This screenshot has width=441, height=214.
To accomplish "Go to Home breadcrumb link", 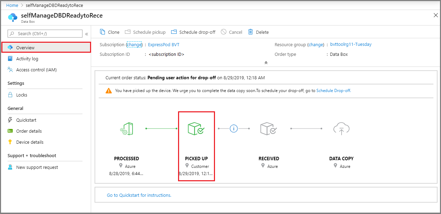I will pos(12,5).
